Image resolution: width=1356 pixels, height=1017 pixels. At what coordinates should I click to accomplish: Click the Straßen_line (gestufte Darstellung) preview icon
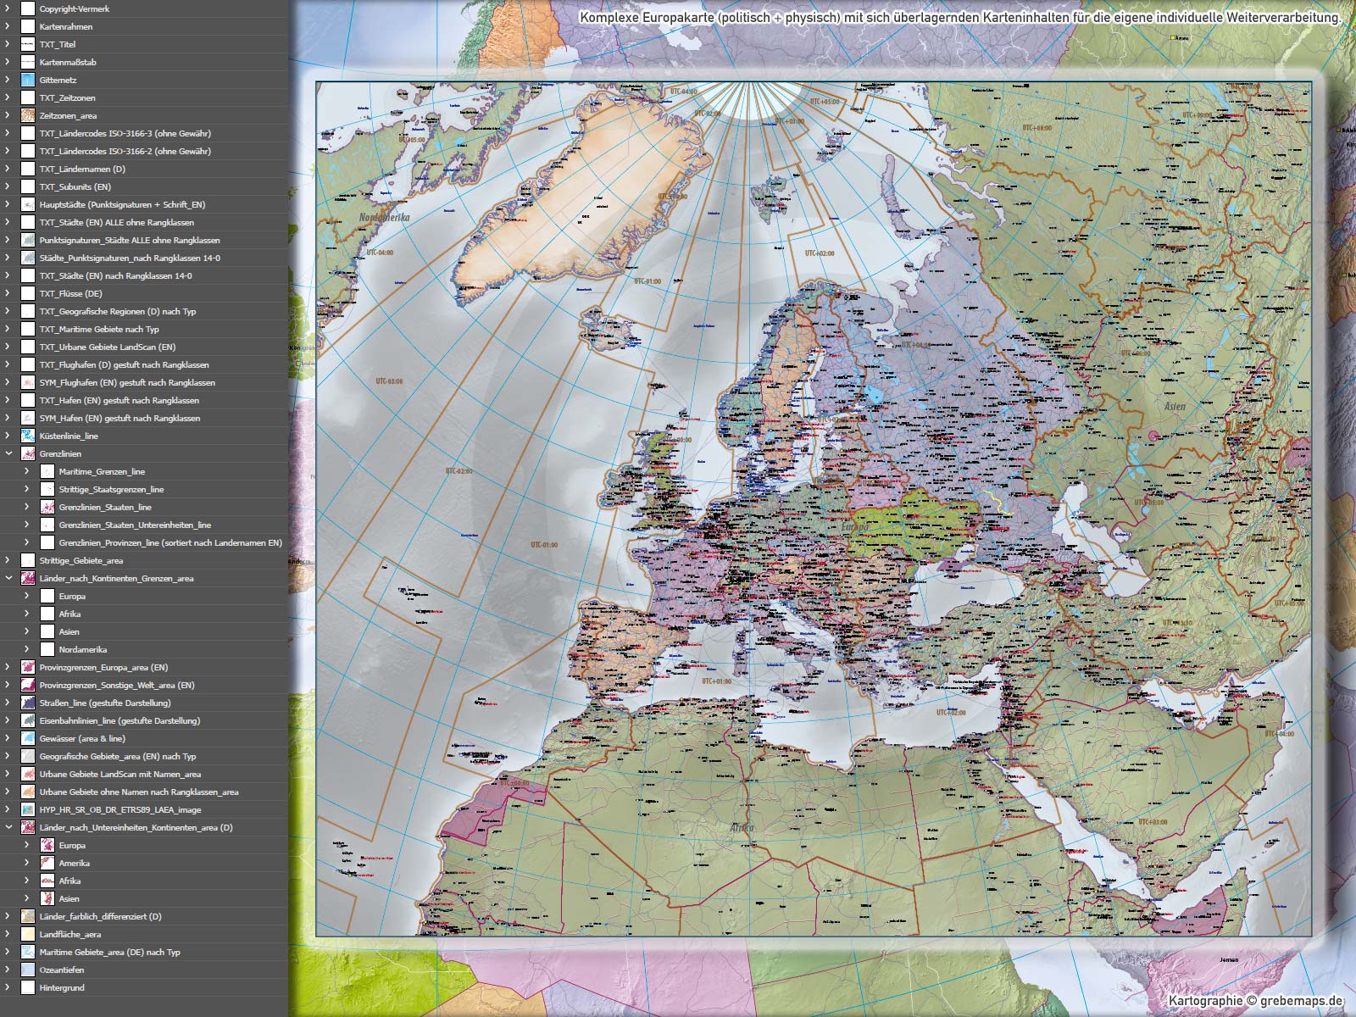[29, 703]
